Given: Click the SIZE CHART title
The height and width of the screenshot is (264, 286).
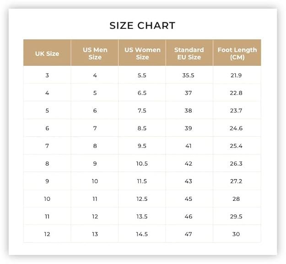Looking at the screenshot, I should 142,25.
